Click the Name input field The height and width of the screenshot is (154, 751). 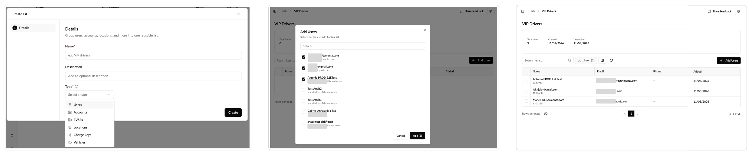(153, 55)
